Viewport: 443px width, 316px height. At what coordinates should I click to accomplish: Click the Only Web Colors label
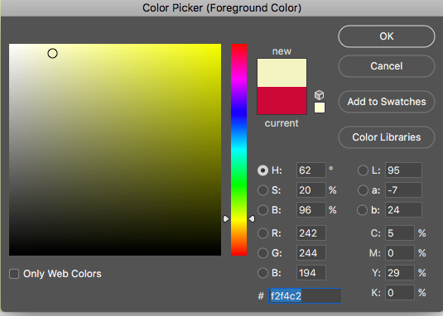(62, 274)
